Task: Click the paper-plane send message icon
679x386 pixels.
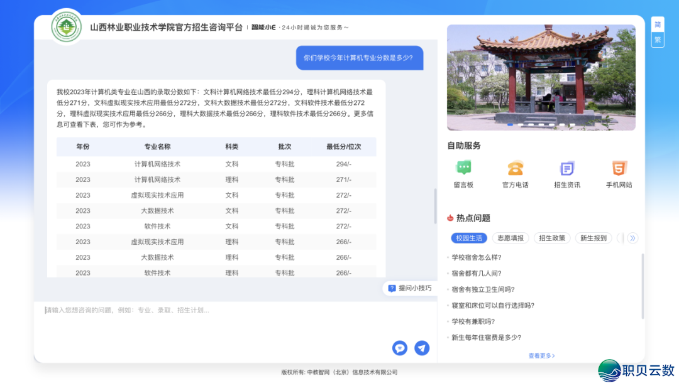Action: pos(422,348)
